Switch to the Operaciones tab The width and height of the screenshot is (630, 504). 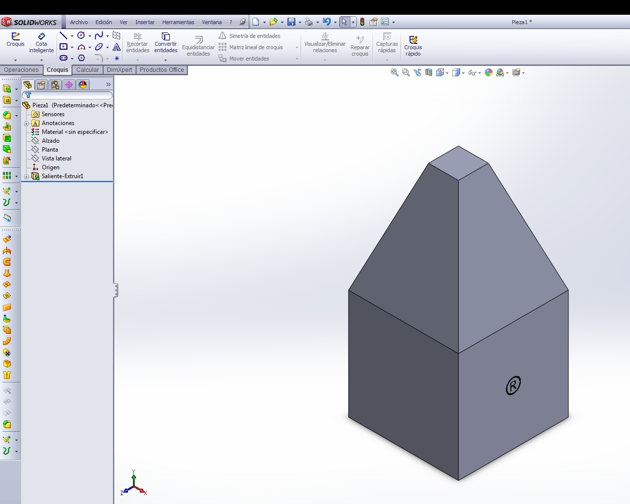(x=21, y=70)
